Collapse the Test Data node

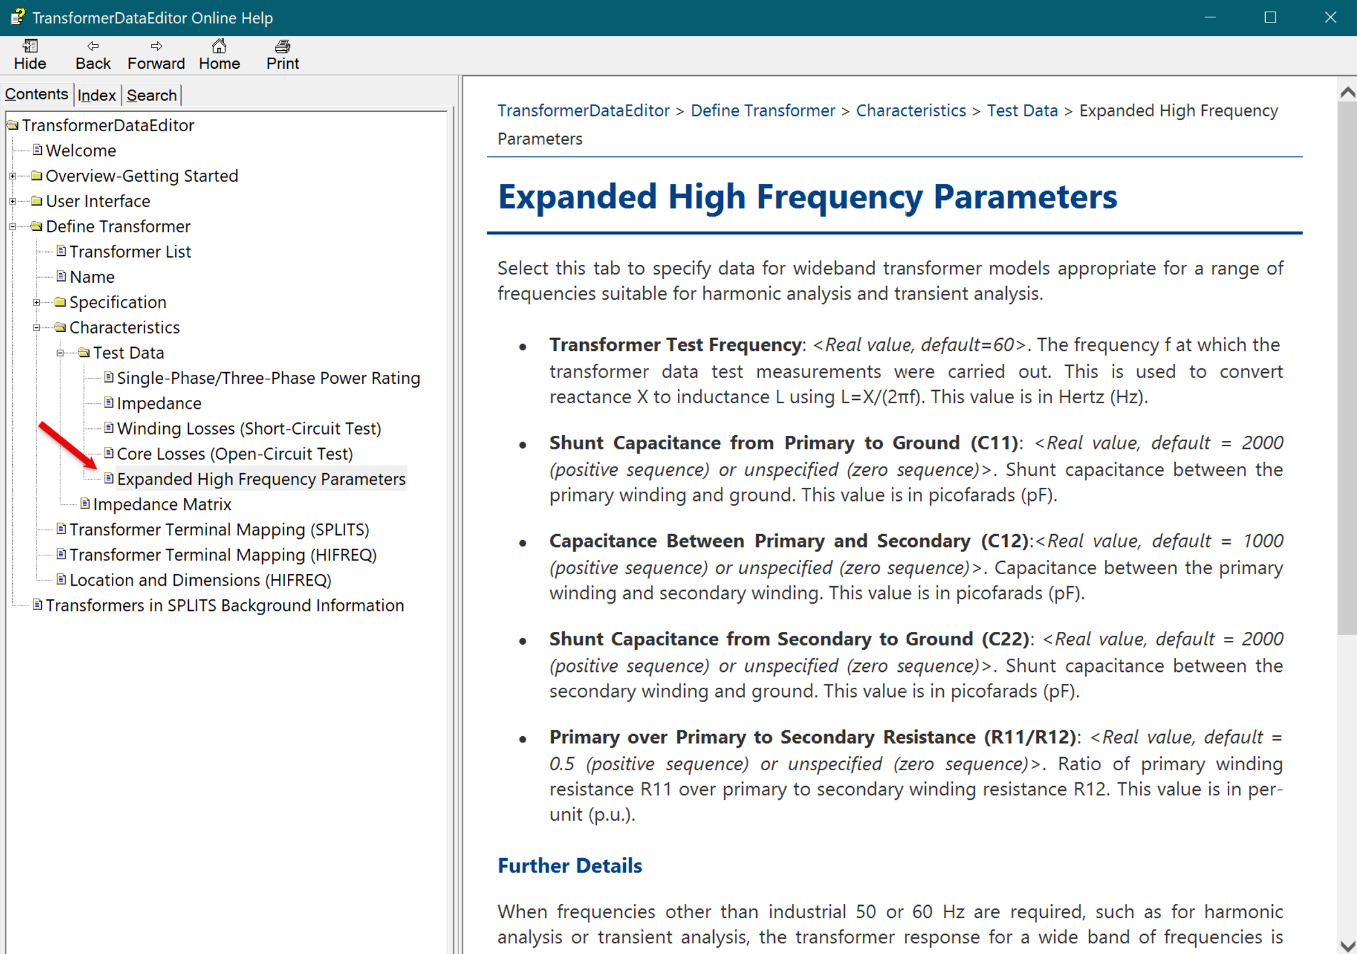pos(60,352)
